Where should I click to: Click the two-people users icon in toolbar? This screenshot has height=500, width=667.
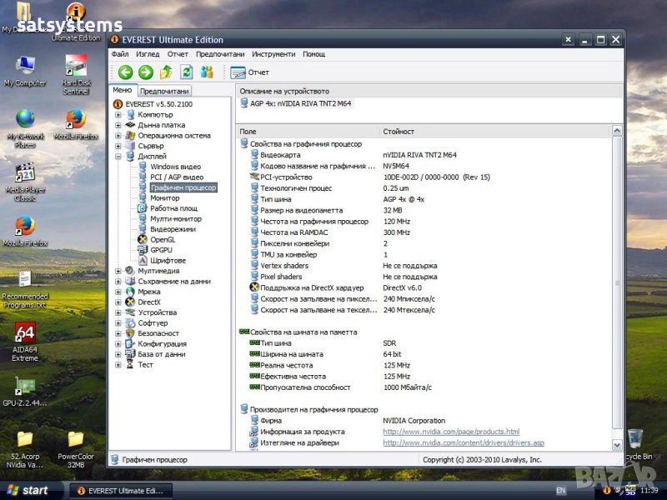pyautogui.click(x=207, y=72)
